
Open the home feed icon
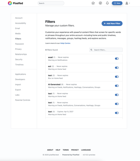pyautogui.click(x=93, y=3)
